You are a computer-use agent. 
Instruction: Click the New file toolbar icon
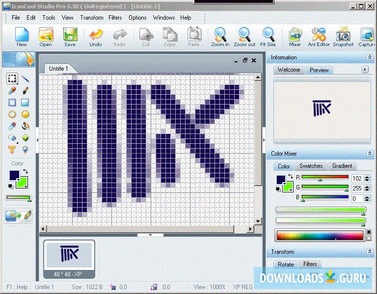(x=22, y=37)
